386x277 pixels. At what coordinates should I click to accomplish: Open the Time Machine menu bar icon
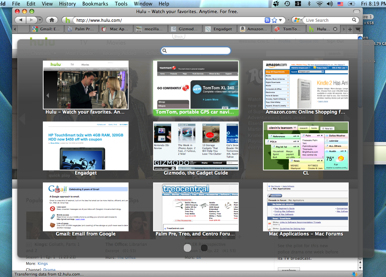pyautogui.click(x=287, y=4)
